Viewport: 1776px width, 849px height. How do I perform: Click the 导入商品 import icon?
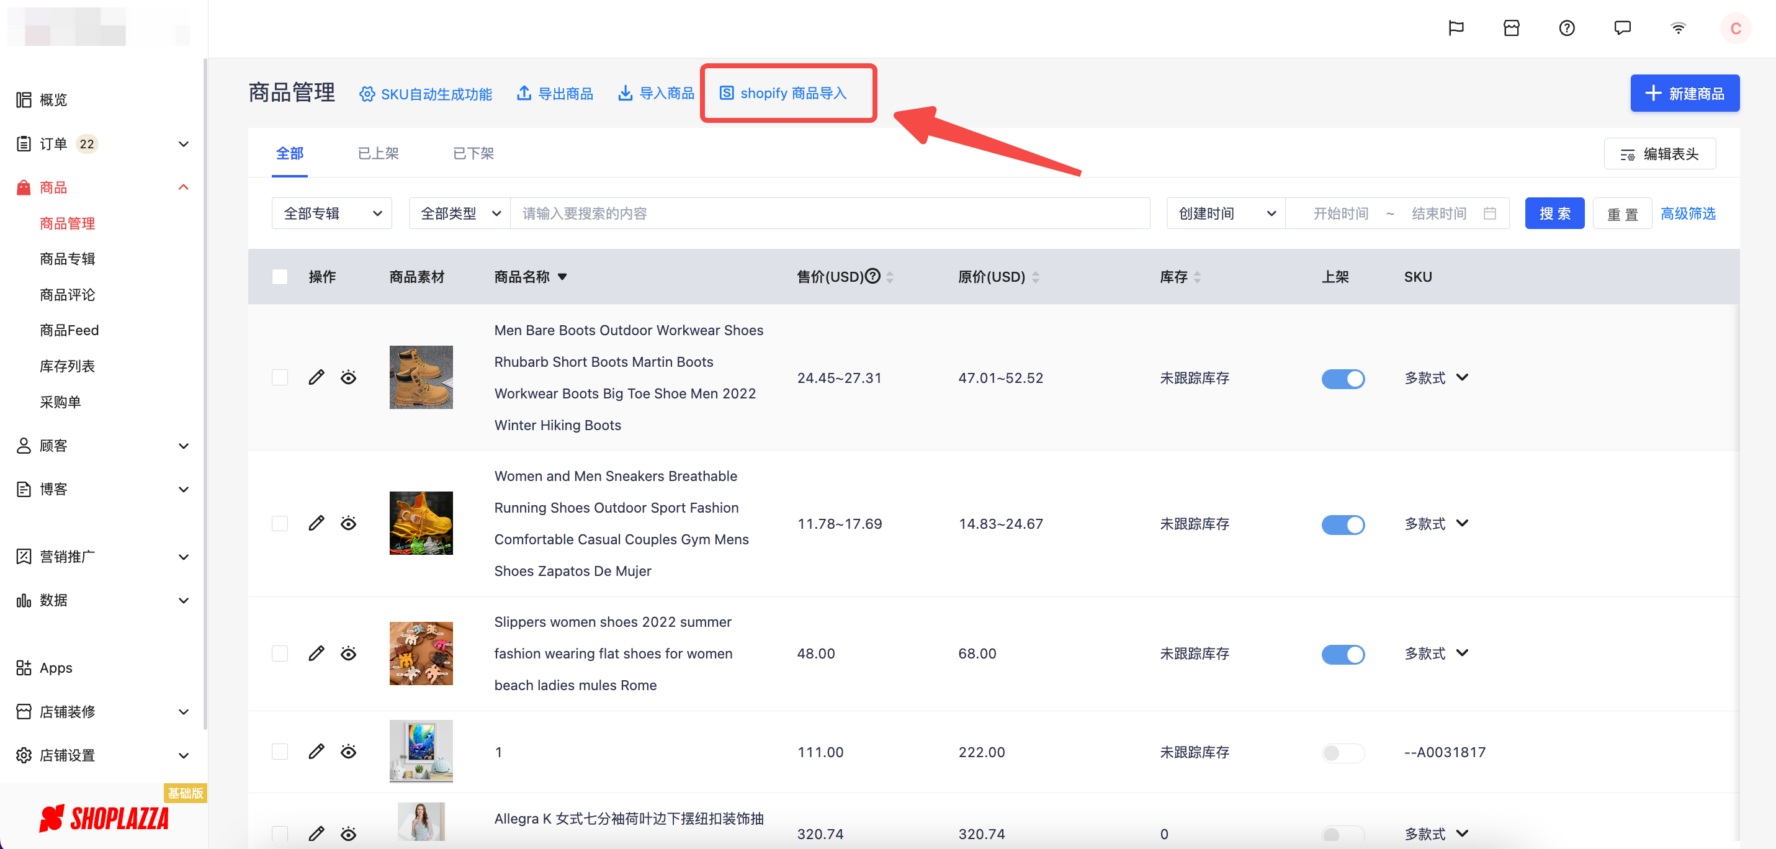click(x=625, y=92)
